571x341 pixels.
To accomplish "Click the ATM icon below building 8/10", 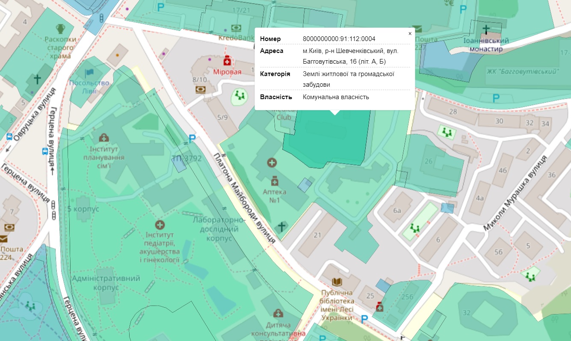I will pyautogui.click(x=200, y=89).
